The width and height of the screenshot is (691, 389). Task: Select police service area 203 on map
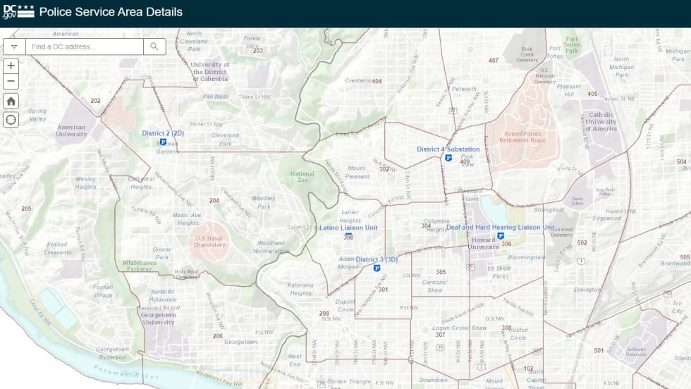pos(258,50)
